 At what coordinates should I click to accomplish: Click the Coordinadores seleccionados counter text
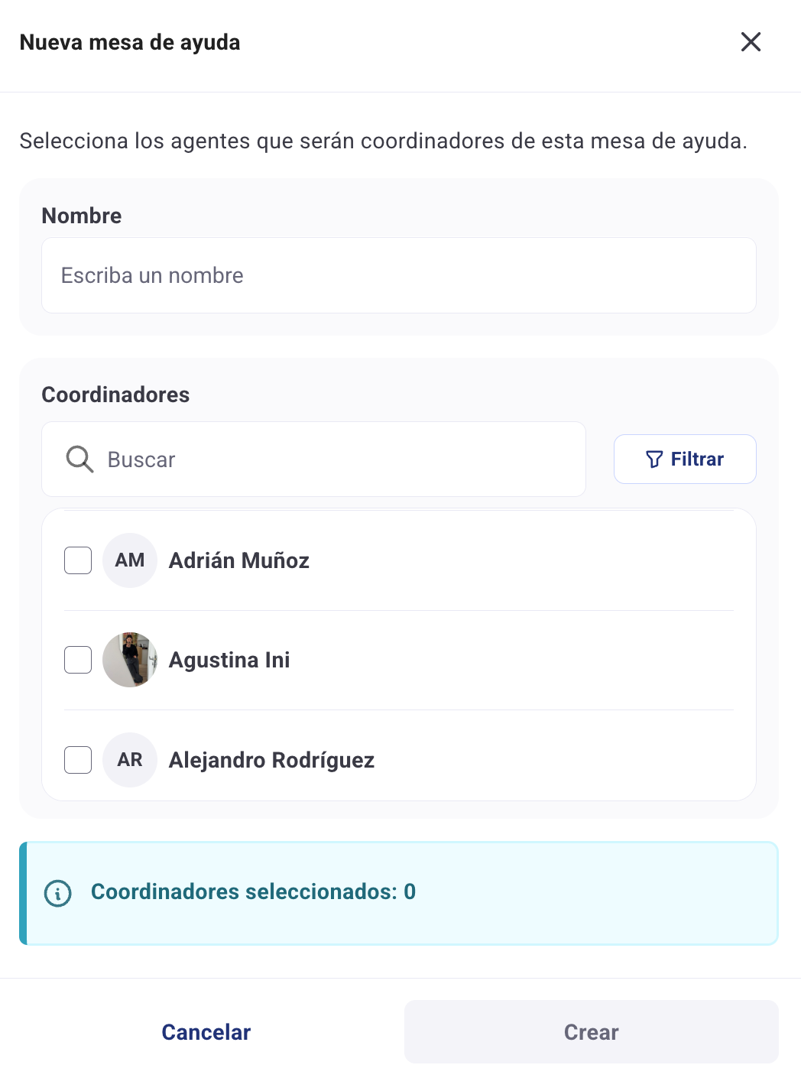point(253,891)
